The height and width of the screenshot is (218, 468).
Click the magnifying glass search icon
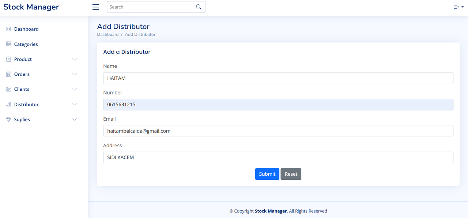click(199, 7)
